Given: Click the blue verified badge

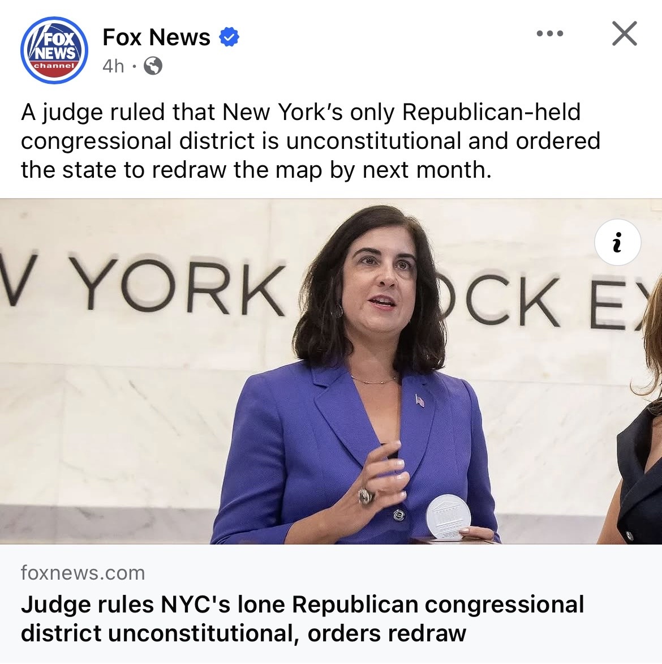Looking at the screenshot, I should [229, 37].
